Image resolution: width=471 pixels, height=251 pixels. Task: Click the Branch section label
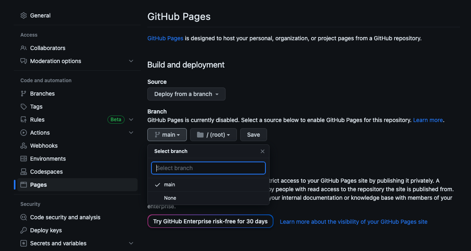pyautogui.click(x=157, y=111)
